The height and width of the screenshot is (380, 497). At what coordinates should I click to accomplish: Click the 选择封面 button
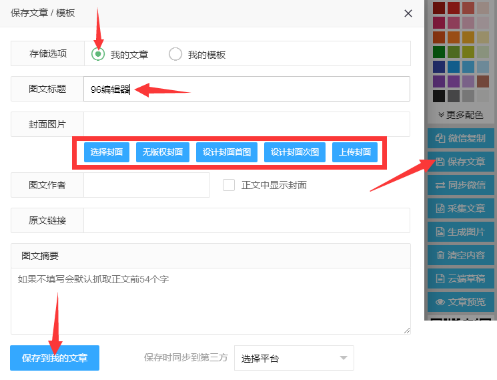[x=107, y=152]
